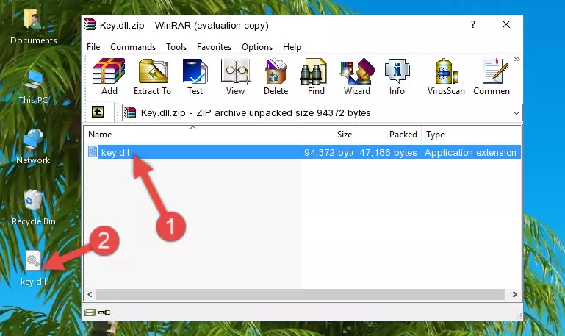Open the Tools menu

pyautogui.click(x=176, y=47)
